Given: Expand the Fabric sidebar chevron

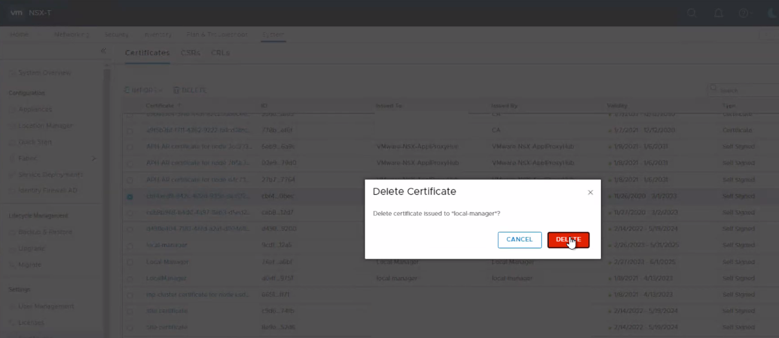Looking at the screenshot, I should pyautogui.click(x=93, y=158).
